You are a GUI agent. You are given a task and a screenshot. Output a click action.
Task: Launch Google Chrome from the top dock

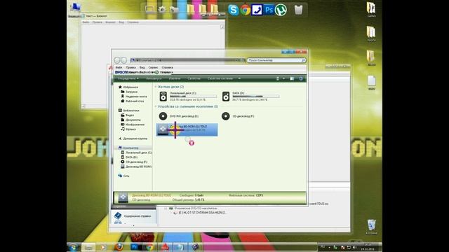click(245, 10)
